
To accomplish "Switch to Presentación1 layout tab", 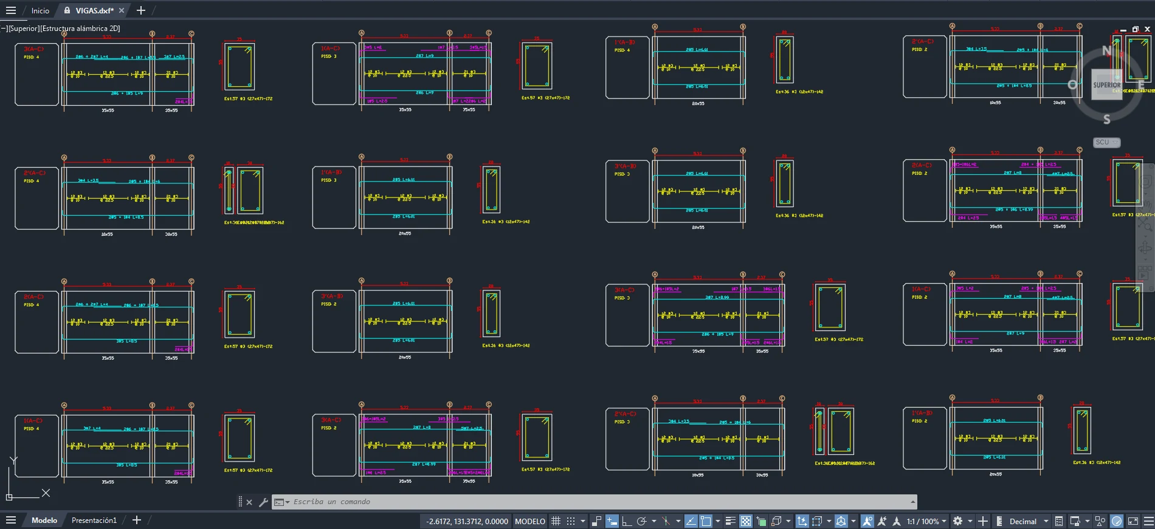I will (94, 520).
